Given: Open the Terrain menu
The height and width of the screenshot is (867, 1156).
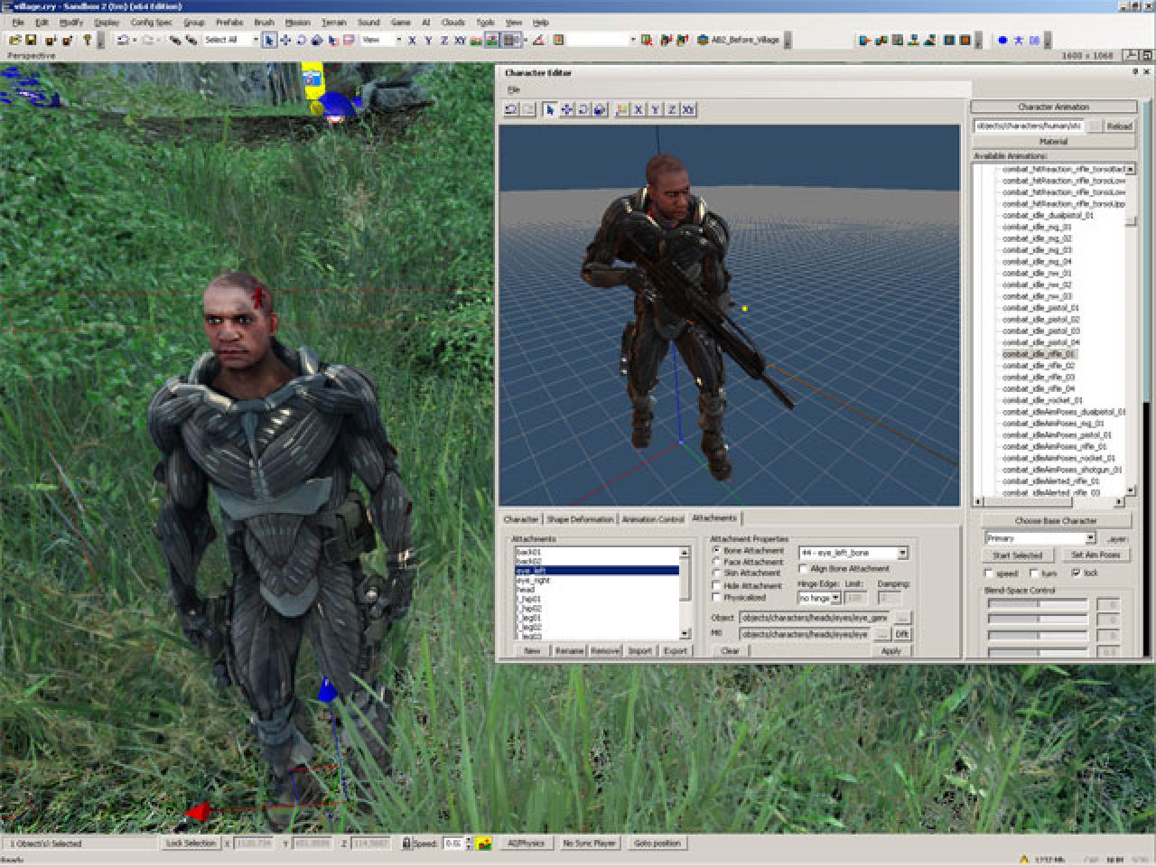Looking at the screenshot, I should coord(333,23).
